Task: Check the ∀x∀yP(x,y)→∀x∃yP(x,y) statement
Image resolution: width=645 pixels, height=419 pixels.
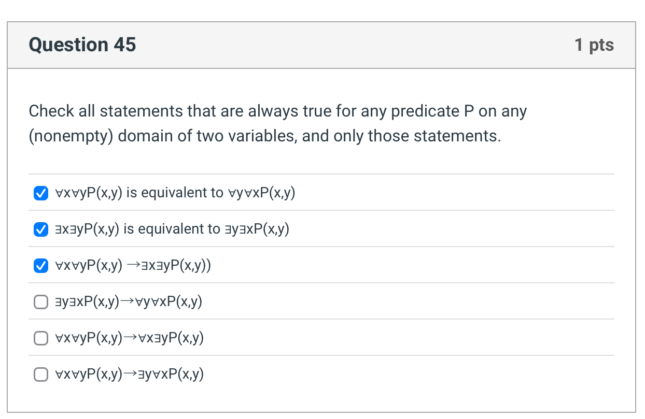Action: [40, 338]
